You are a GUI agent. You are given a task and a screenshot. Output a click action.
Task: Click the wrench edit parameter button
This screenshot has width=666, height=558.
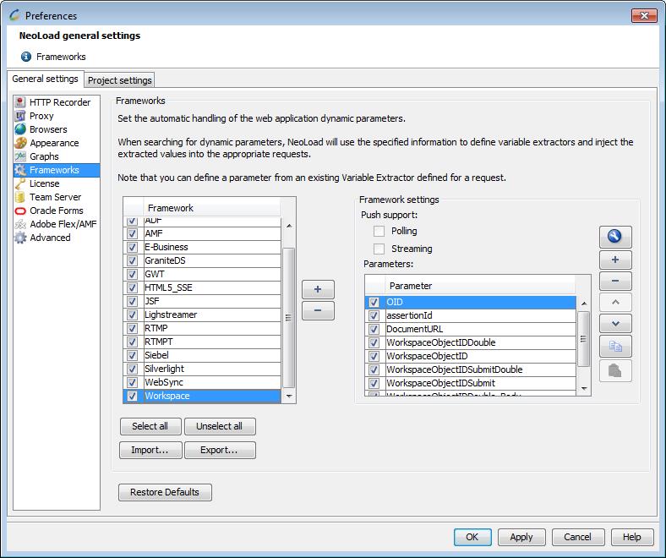click(615, 237)
